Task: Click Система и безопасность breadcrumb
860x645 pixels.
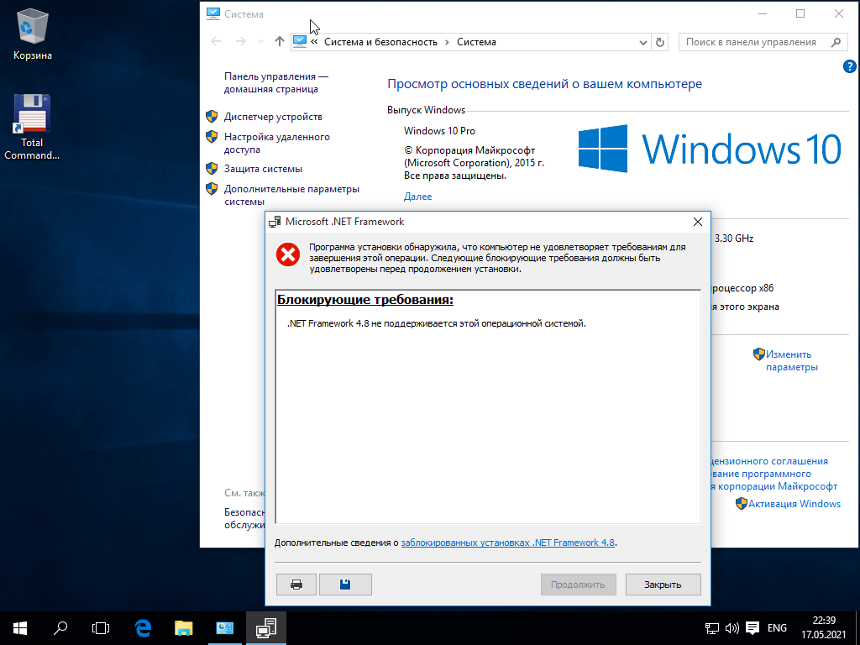Action: (380, 42)
